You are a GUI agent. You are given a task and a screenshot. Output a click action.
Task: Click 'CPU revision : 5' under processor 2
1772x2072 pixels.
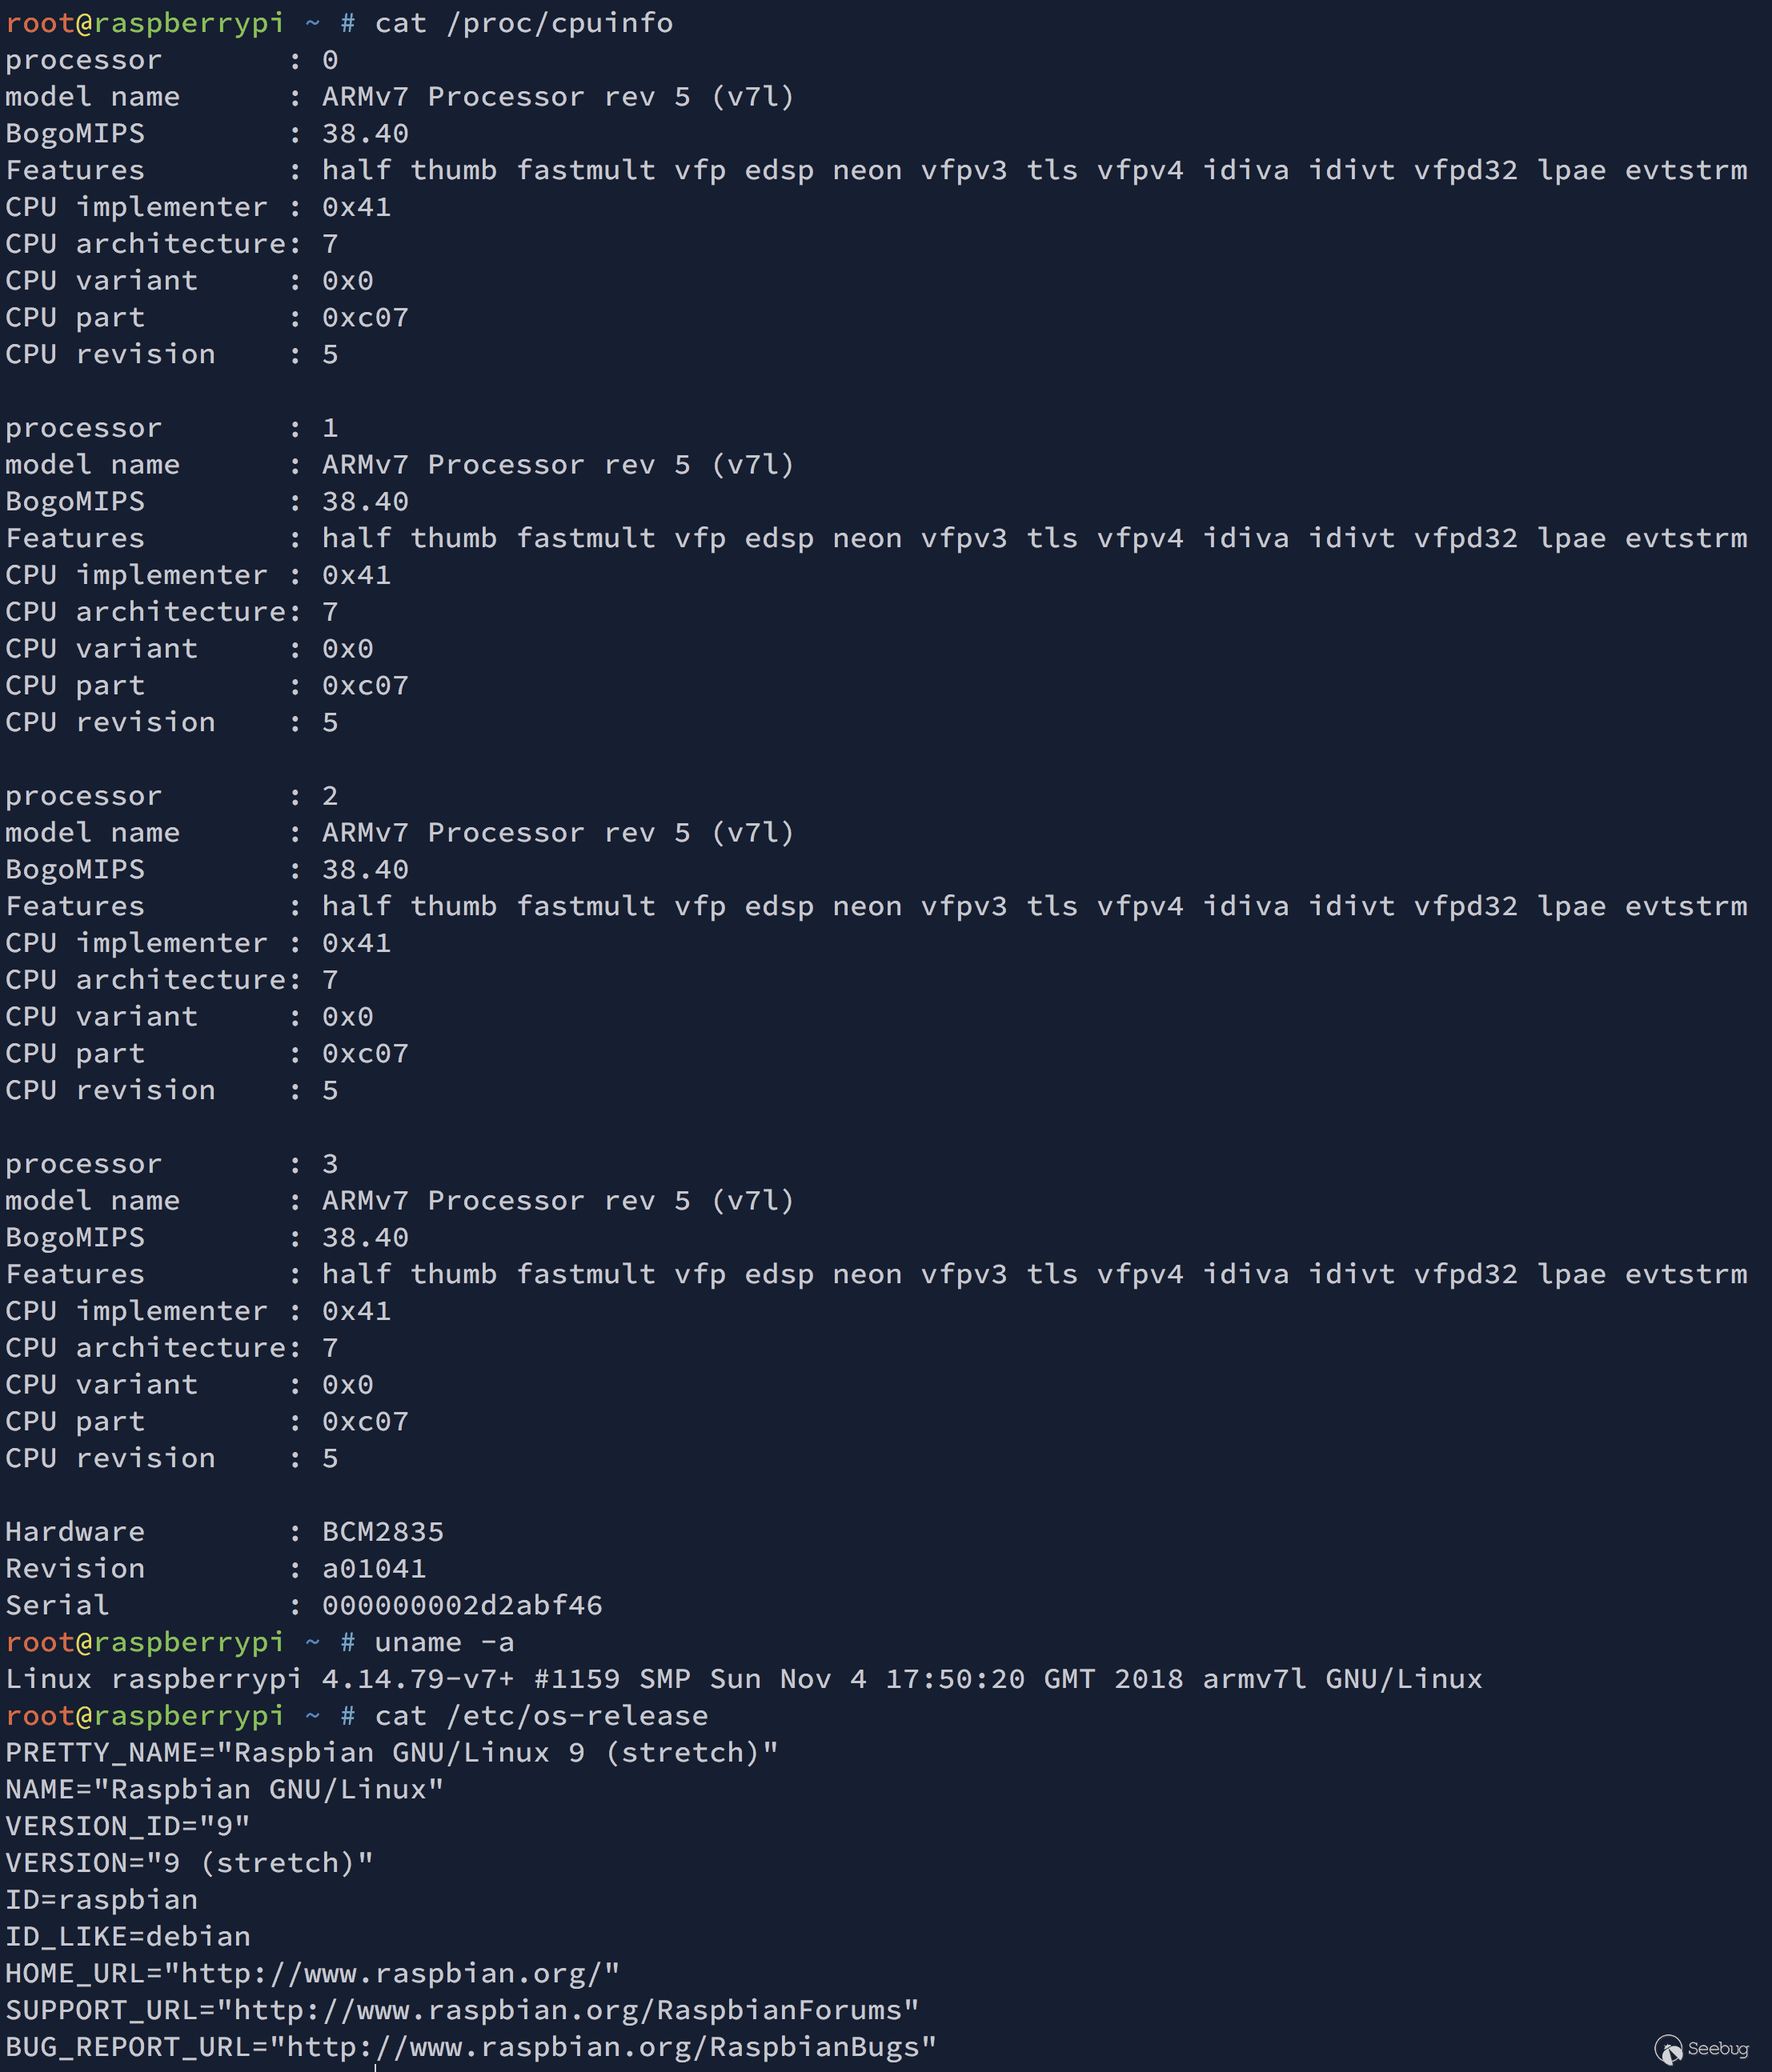(172, 1091)
